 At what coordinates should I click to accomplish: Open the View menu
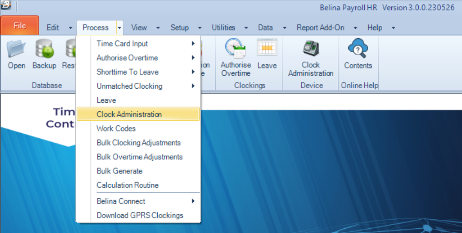139,28
